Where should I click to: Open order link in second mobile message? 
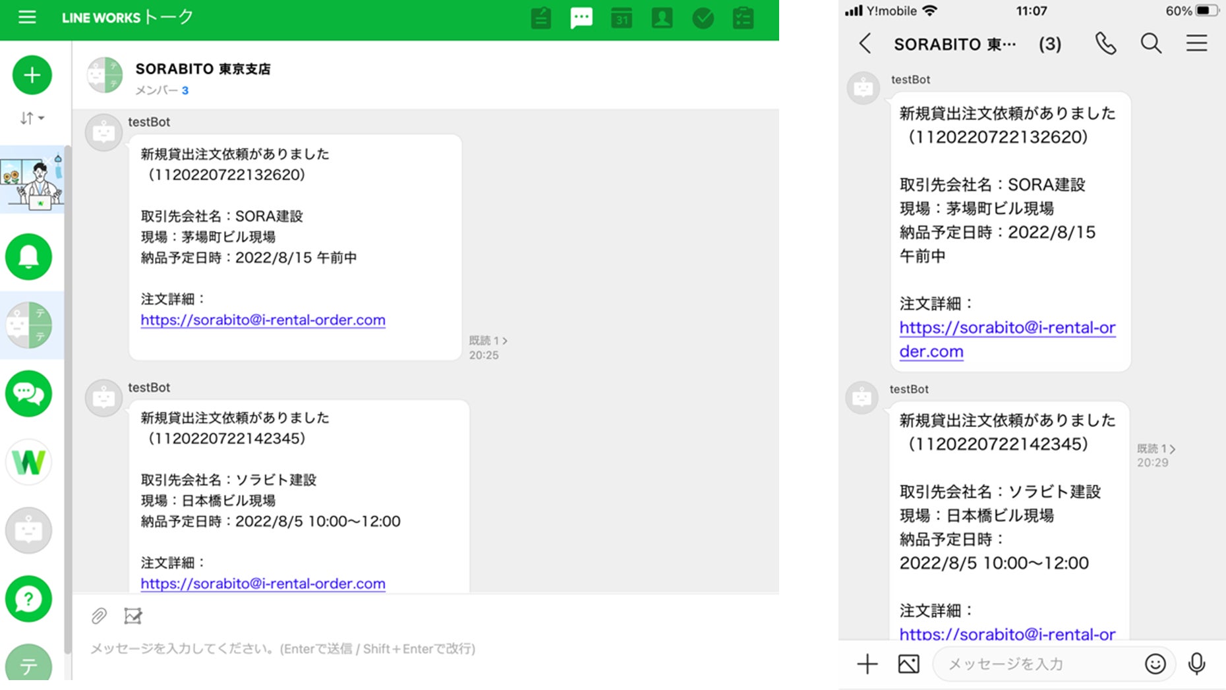[x=1007, y=634]
